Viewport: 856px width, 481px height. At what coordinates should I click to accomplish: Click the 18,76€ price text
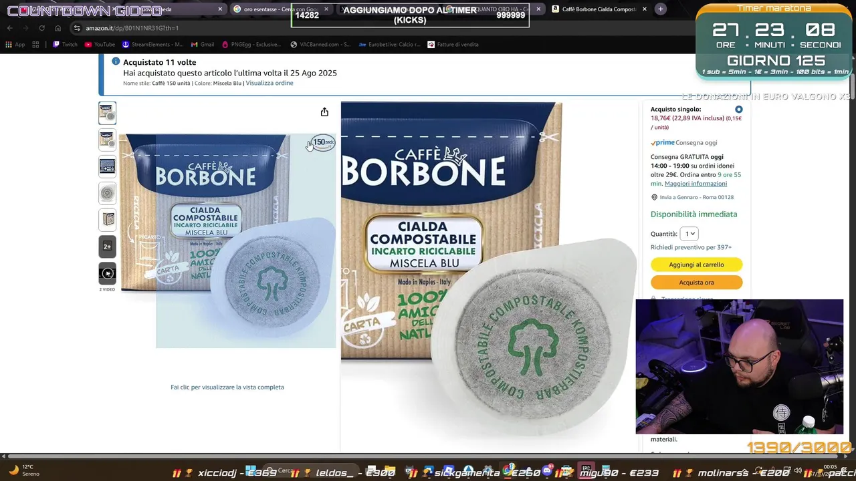[x=661, y=118]
